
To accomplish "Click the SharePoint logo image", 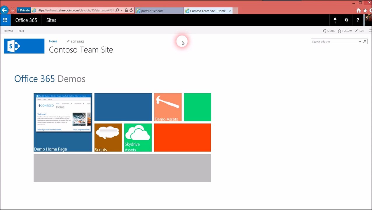I will [x=24, y=46].
